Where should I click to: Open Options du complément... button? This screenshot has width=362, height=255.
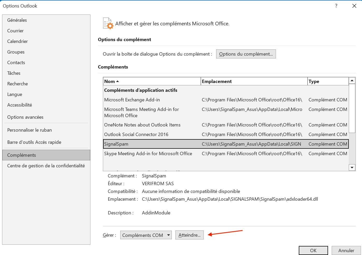pyautogui.click(x=246, y=54)
